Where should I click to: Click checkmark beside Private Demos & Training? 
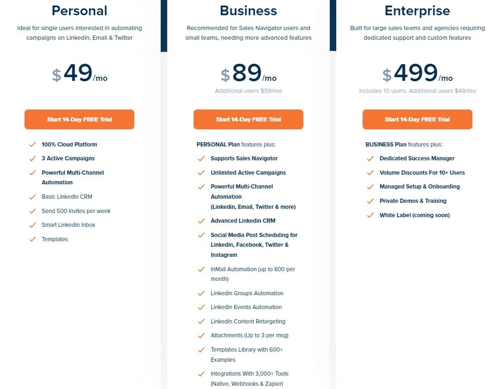(371, 201)
